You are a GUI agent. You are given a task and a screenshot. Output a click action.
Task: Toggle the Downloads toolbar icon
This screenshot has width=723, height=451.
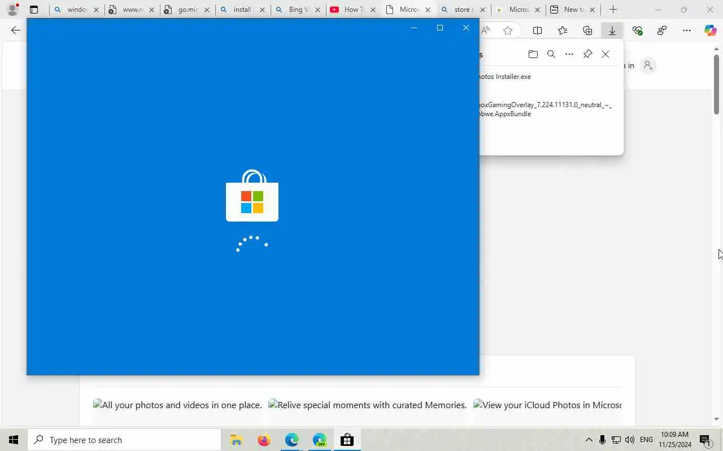[612, 30]
